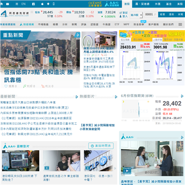Select the 外匯 top tab
The image size is (185, 185).
pyautogui.click(x=158, y=4)
